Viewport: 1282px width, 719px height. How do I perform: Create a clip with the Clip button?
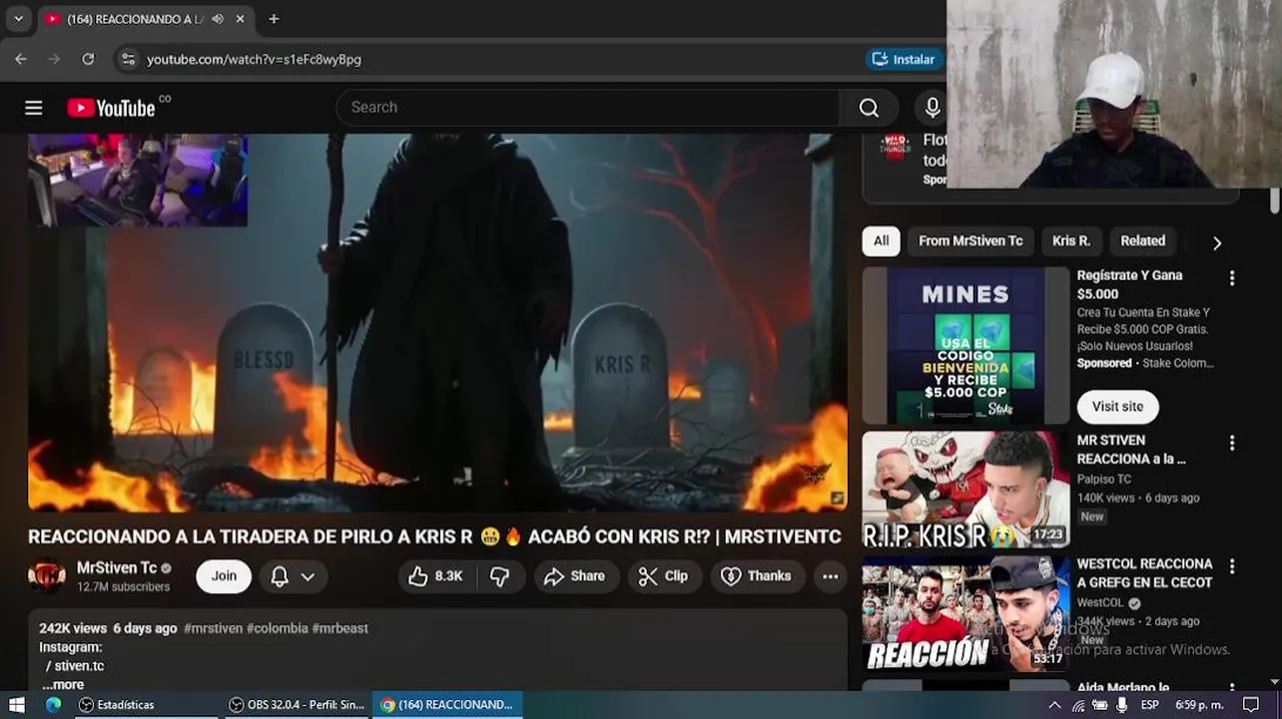click(x=664, y=576)
